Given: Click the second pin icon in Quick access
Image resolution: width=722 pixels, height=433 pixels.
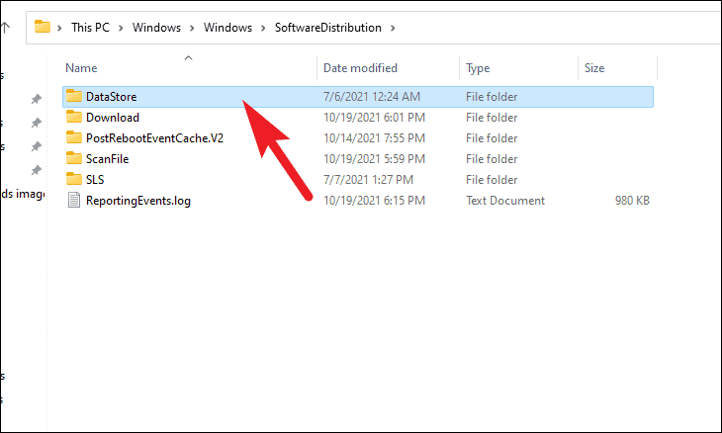Looking at the screenshot, I should point(37,123).
